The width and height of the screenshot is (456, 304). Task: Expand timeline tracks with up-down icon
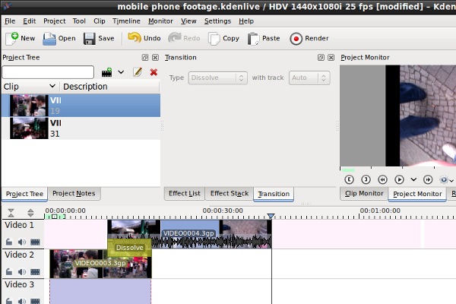(x=30, y=213)
